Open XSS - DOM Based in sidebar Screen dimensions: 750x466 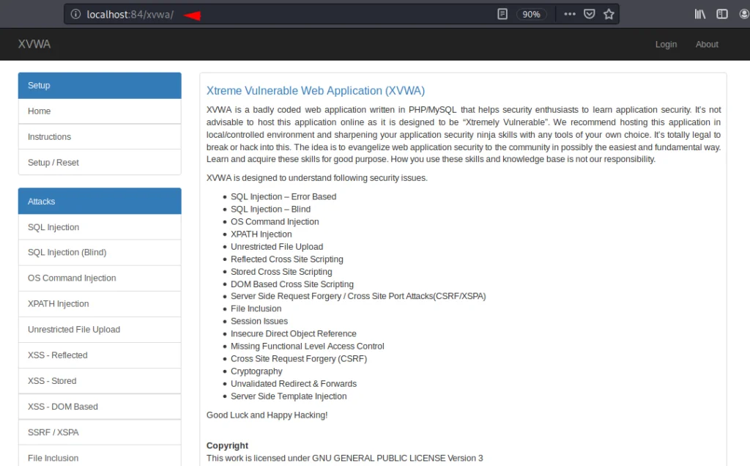click(100, 407)
